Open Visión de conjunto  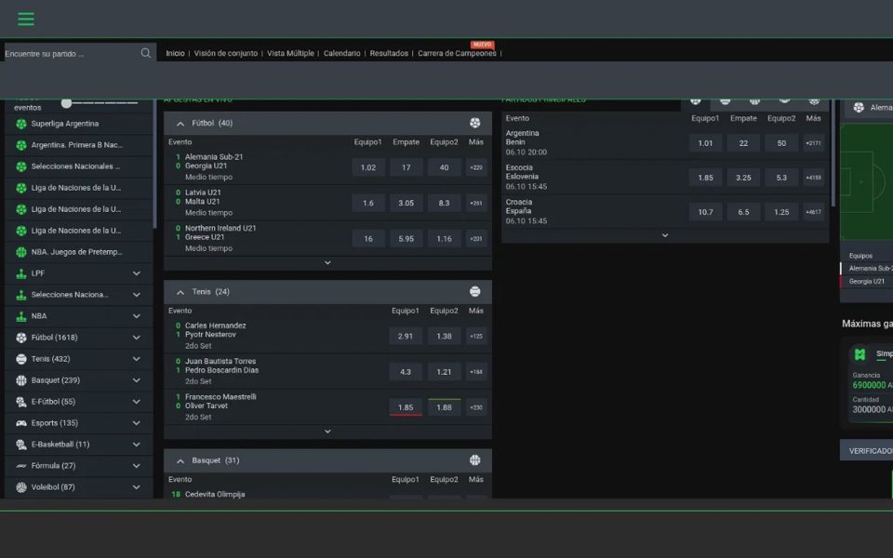coord(225,53)
